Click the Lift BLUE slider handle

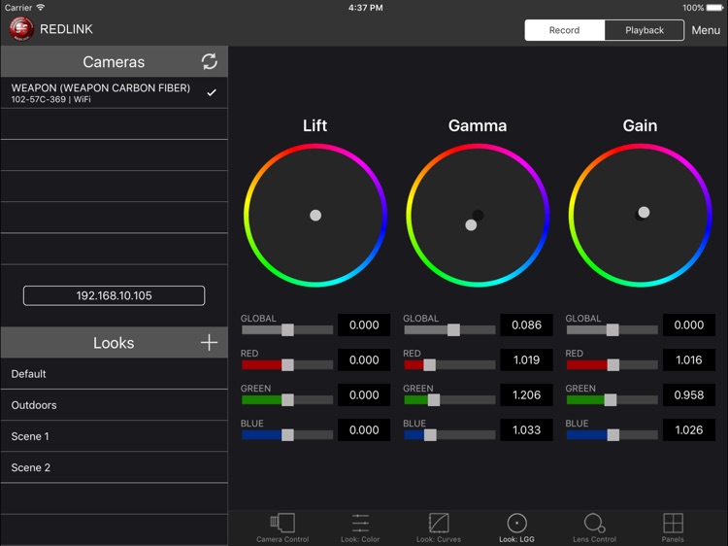(287, 435)
